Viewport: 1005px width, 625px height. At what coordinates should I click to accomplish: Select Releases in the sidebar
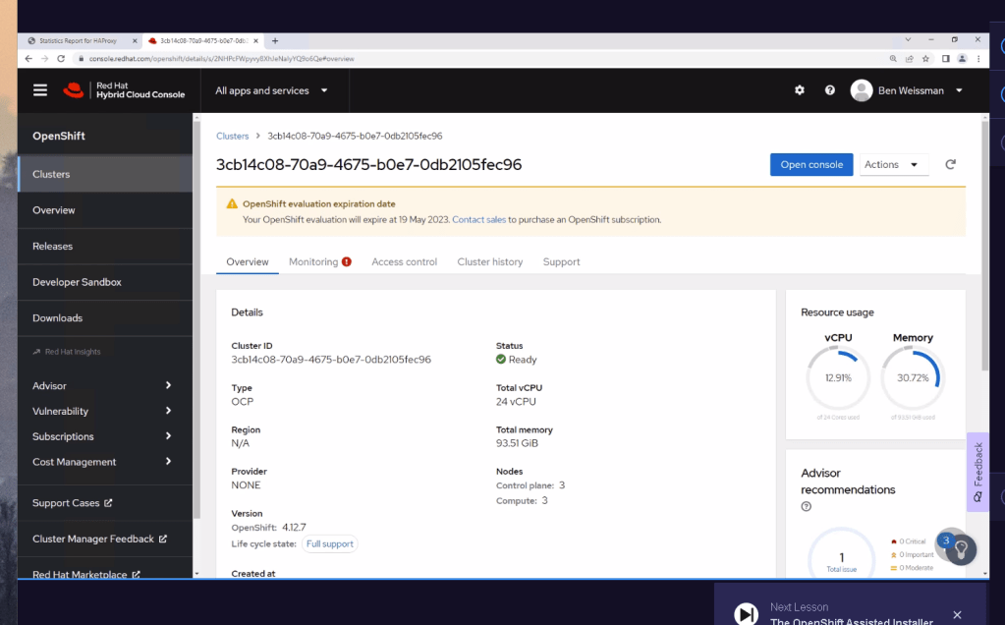pyautogui.click(x=105, y=246)
